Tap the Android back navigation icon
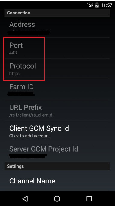 pos(25,198)
